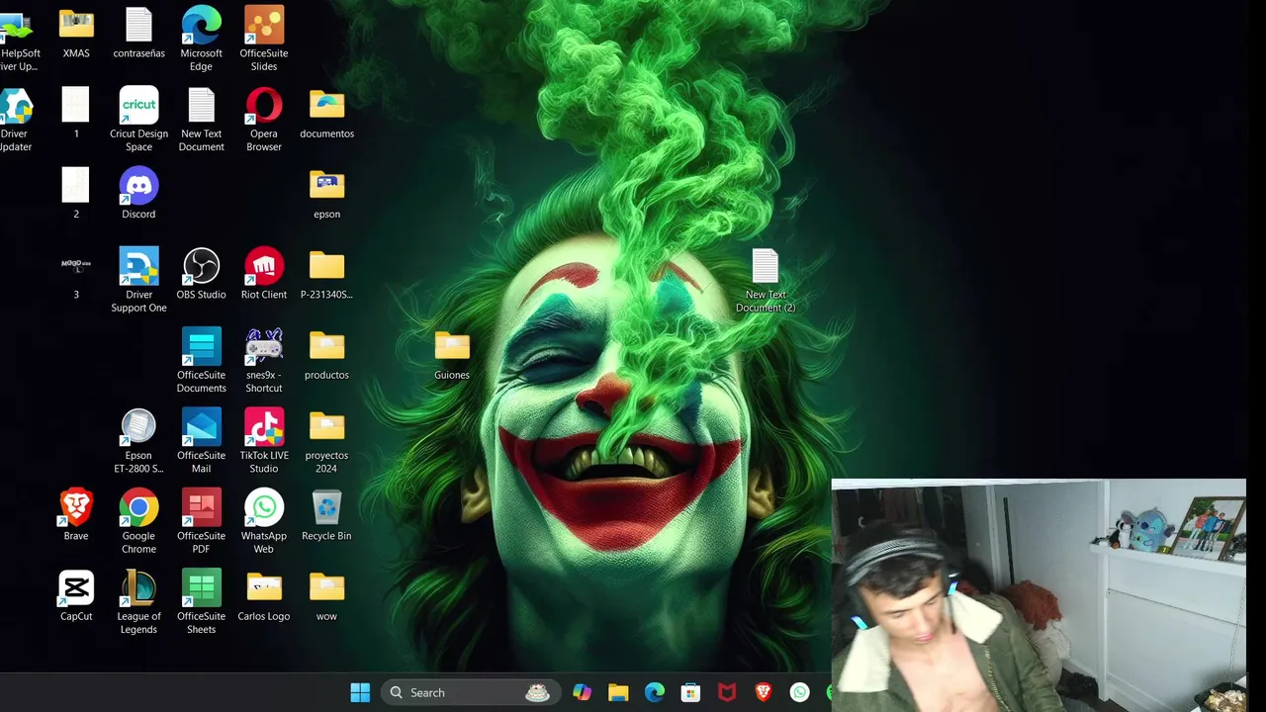Screen dimensions: 1266x712
Task: Launch OBS Studio shortcut
Action: point(201,274)
